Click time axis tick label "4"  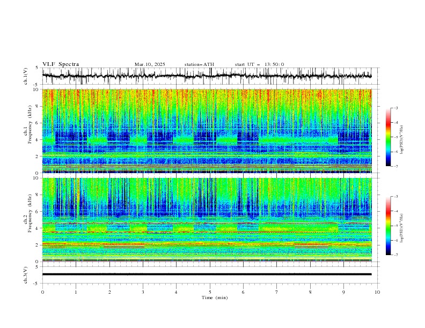(x=176, y=292)
